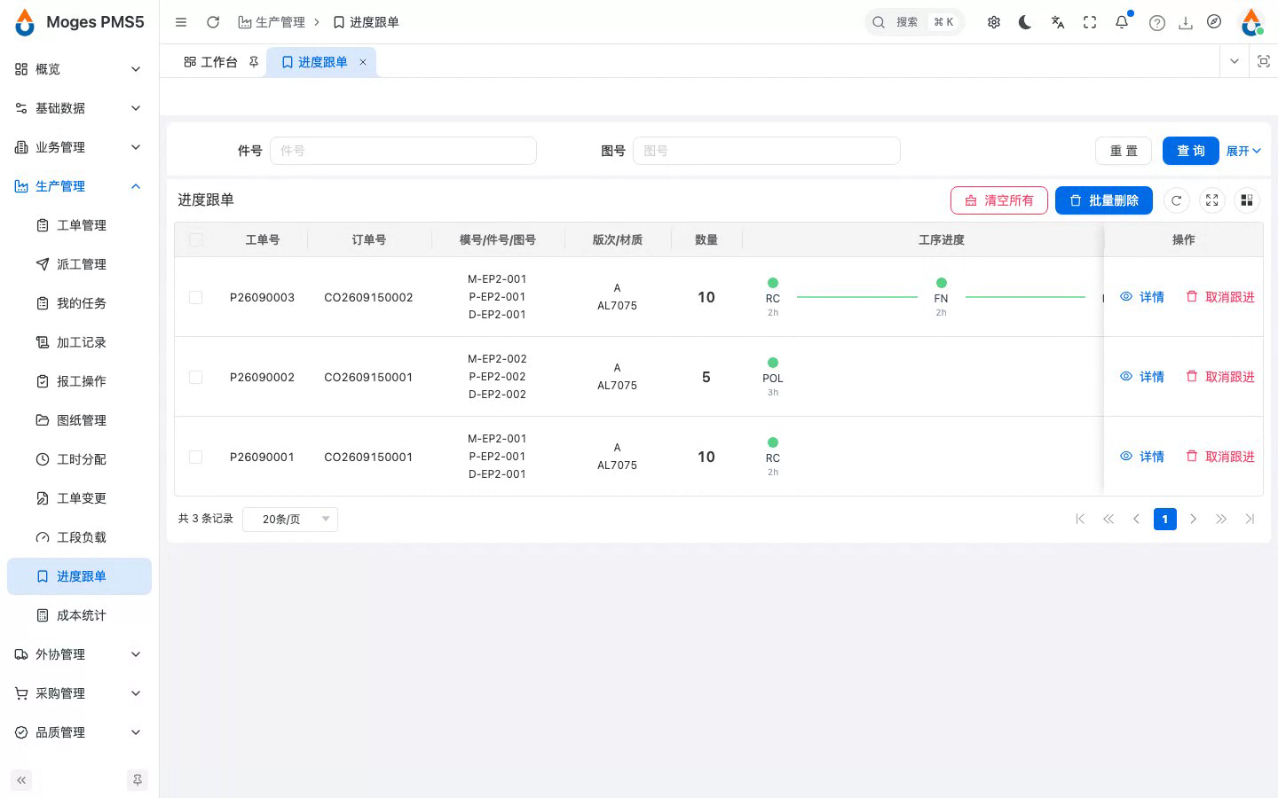
Task: Open 成本统计 in the sidebar
Action: [79, 615]
